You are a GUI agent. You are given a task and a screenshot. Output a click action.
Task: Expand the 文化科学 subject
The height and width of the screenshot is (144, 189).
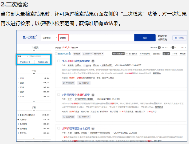[x=18, y=119]
